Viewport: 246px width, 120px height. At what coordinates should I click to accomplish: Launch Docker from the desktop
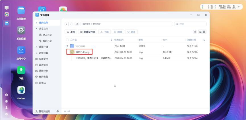21,90
